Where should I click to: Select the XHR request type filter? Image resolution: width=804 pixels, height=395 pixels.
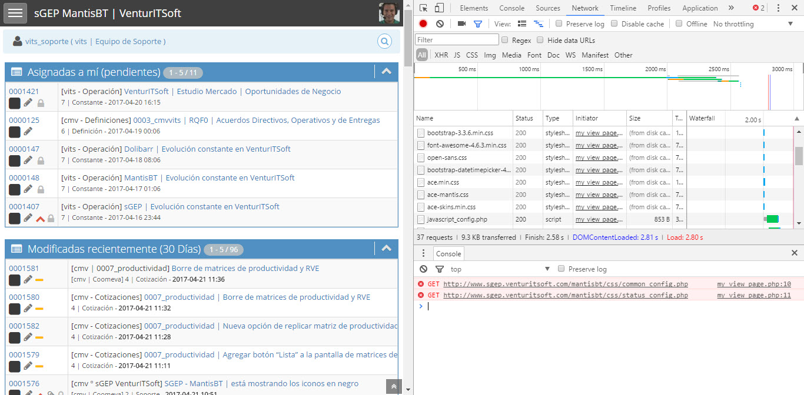tap(441, 55)
